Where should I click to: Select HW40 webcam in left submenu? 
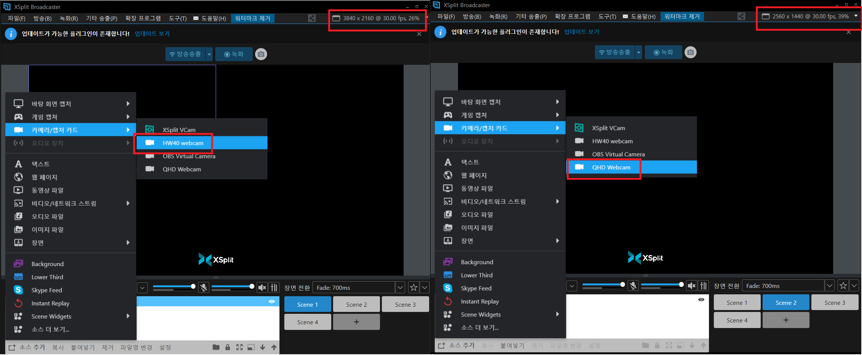(x=202, y=143)
